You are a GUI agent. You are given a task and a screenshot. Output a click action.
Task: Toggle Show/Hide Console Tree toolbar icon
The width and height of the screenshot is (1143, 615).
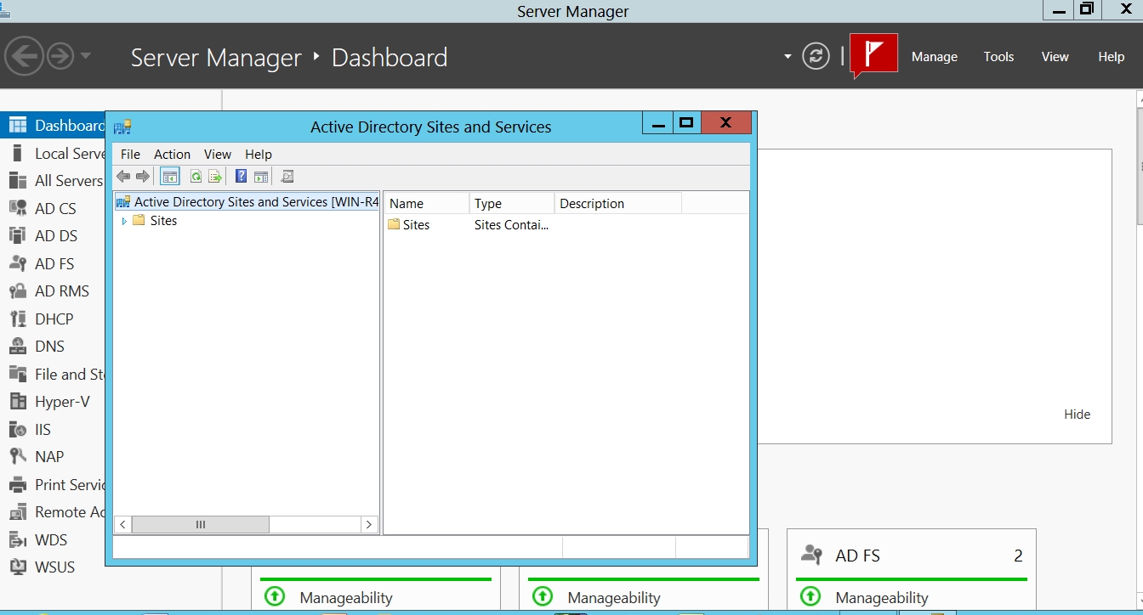click(x=170, y=177)
